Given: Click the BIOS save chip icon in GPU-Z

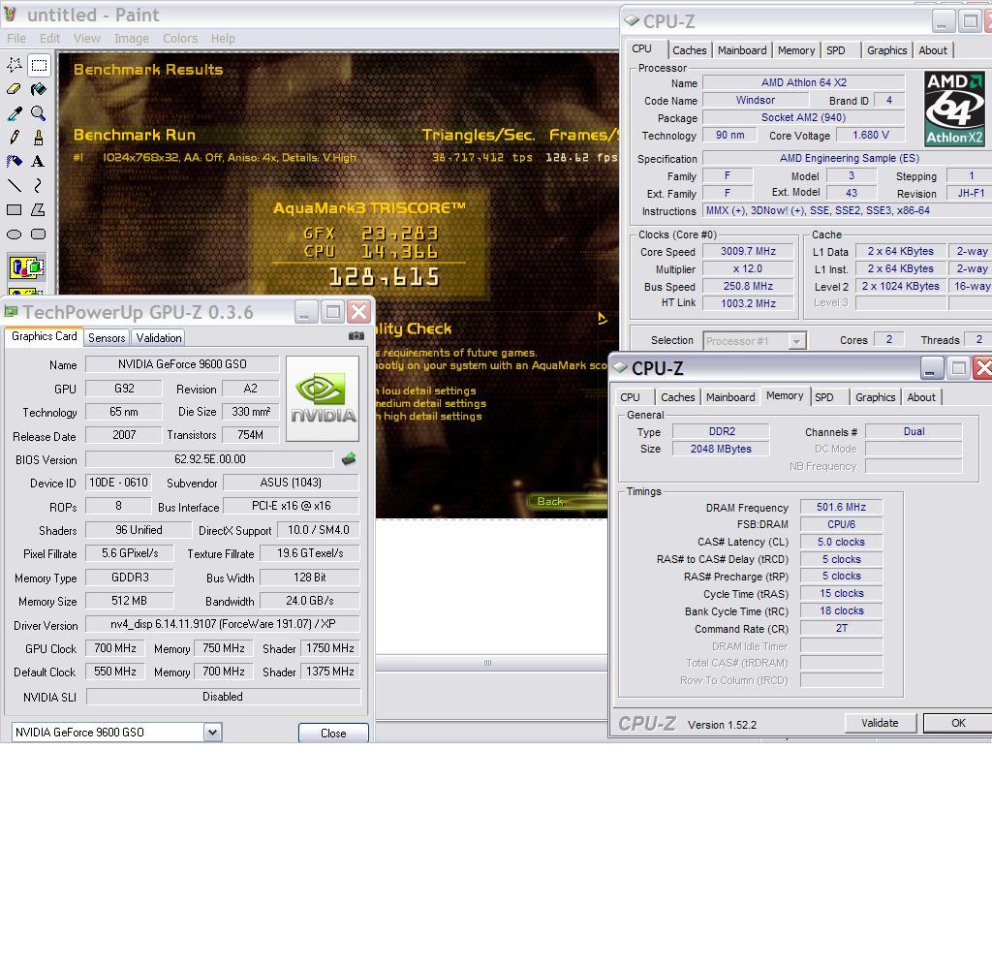Looking at the screenshot, I should point(349,459).
